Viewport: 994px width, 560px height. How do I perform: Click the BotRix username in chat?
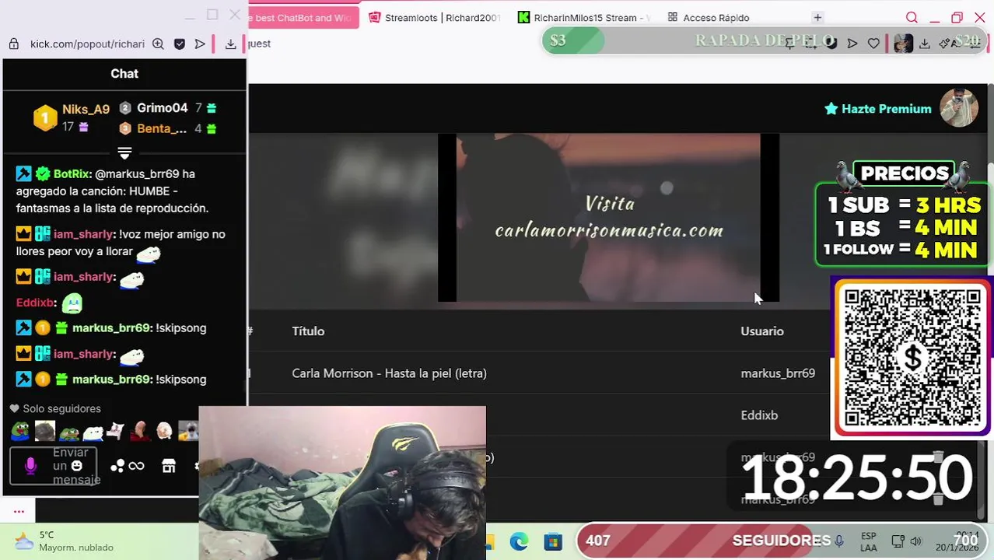(x=72, y=174)
